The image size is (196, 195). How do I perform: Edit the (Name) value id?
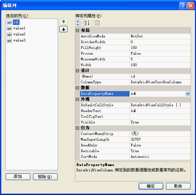pos(160,76)
